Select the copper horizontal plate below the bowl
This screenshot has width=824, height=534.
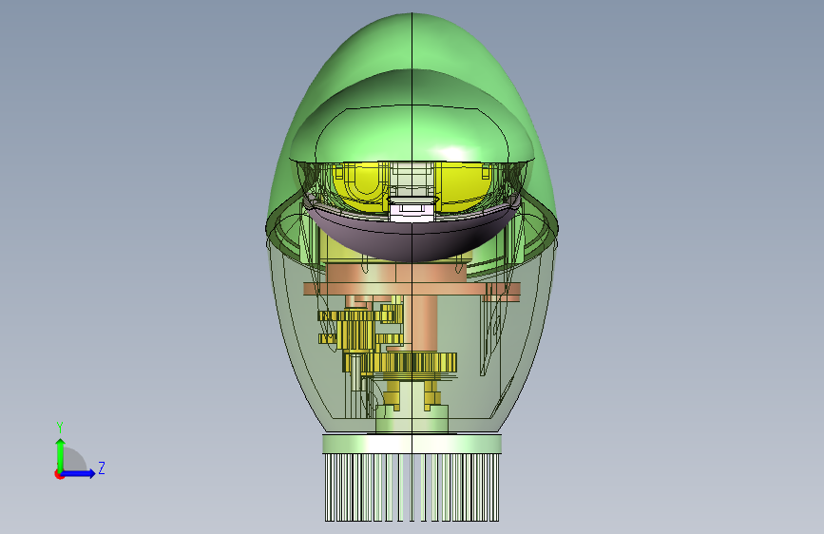coord(412,289)
